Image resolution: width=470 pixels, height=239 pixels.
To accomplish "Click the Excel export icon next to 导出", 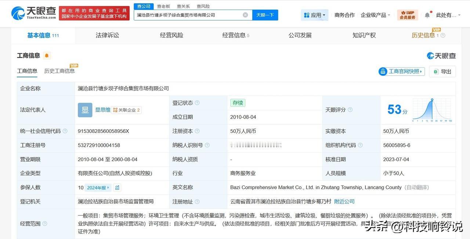I will coord(435,72).
